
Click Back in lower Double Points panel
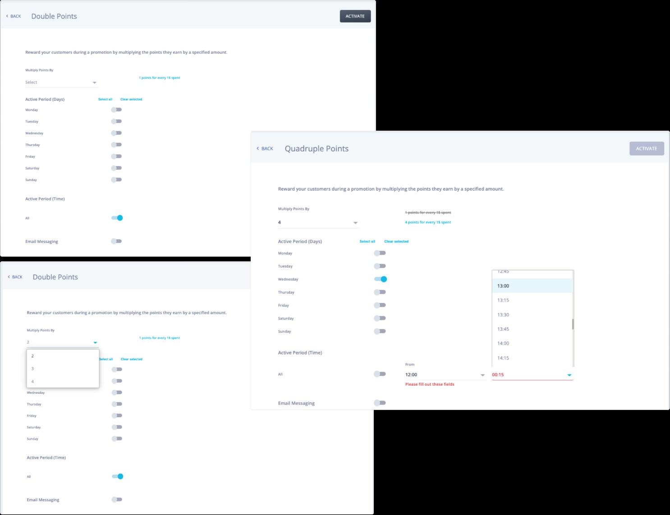15,277
